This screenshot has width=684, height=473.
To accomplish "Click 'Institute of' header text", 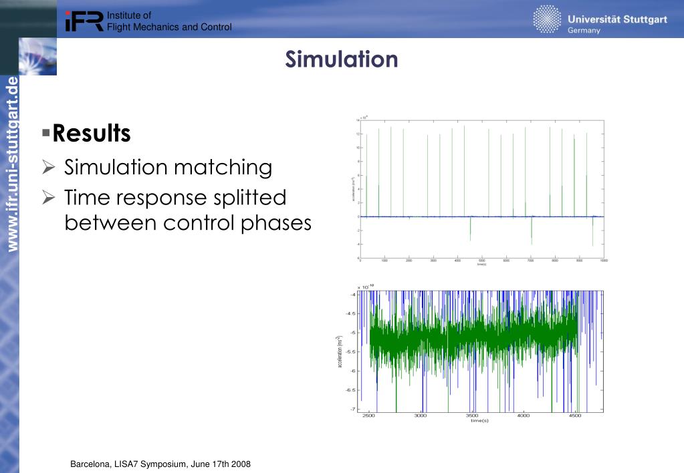I will (129, 15).
